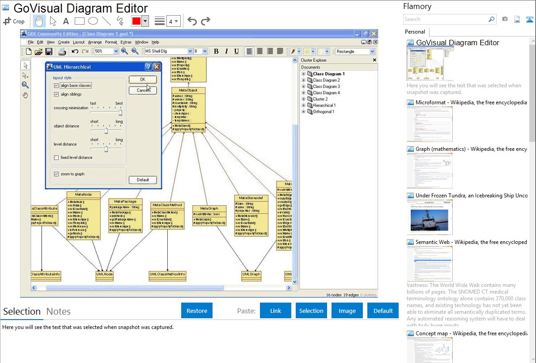Expand the Class Diagram 3 tree node
The image size is (536, 363).
point(303,86)
